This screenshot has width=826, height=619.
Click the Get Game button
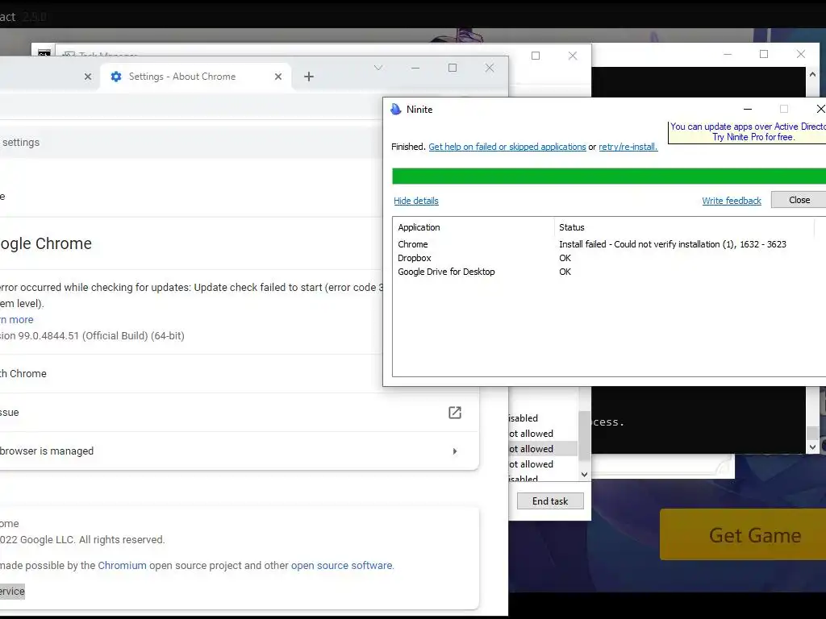pyautogui.click(x=743, y=535)
